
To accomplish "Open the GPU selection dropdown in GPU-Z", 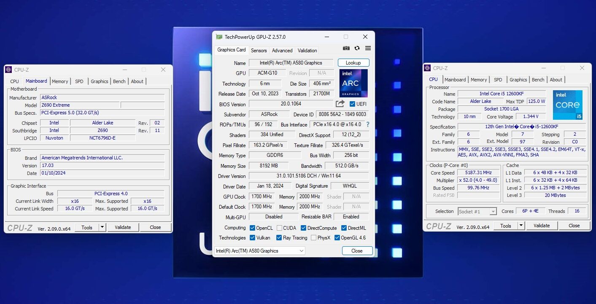I will point(260,251).
